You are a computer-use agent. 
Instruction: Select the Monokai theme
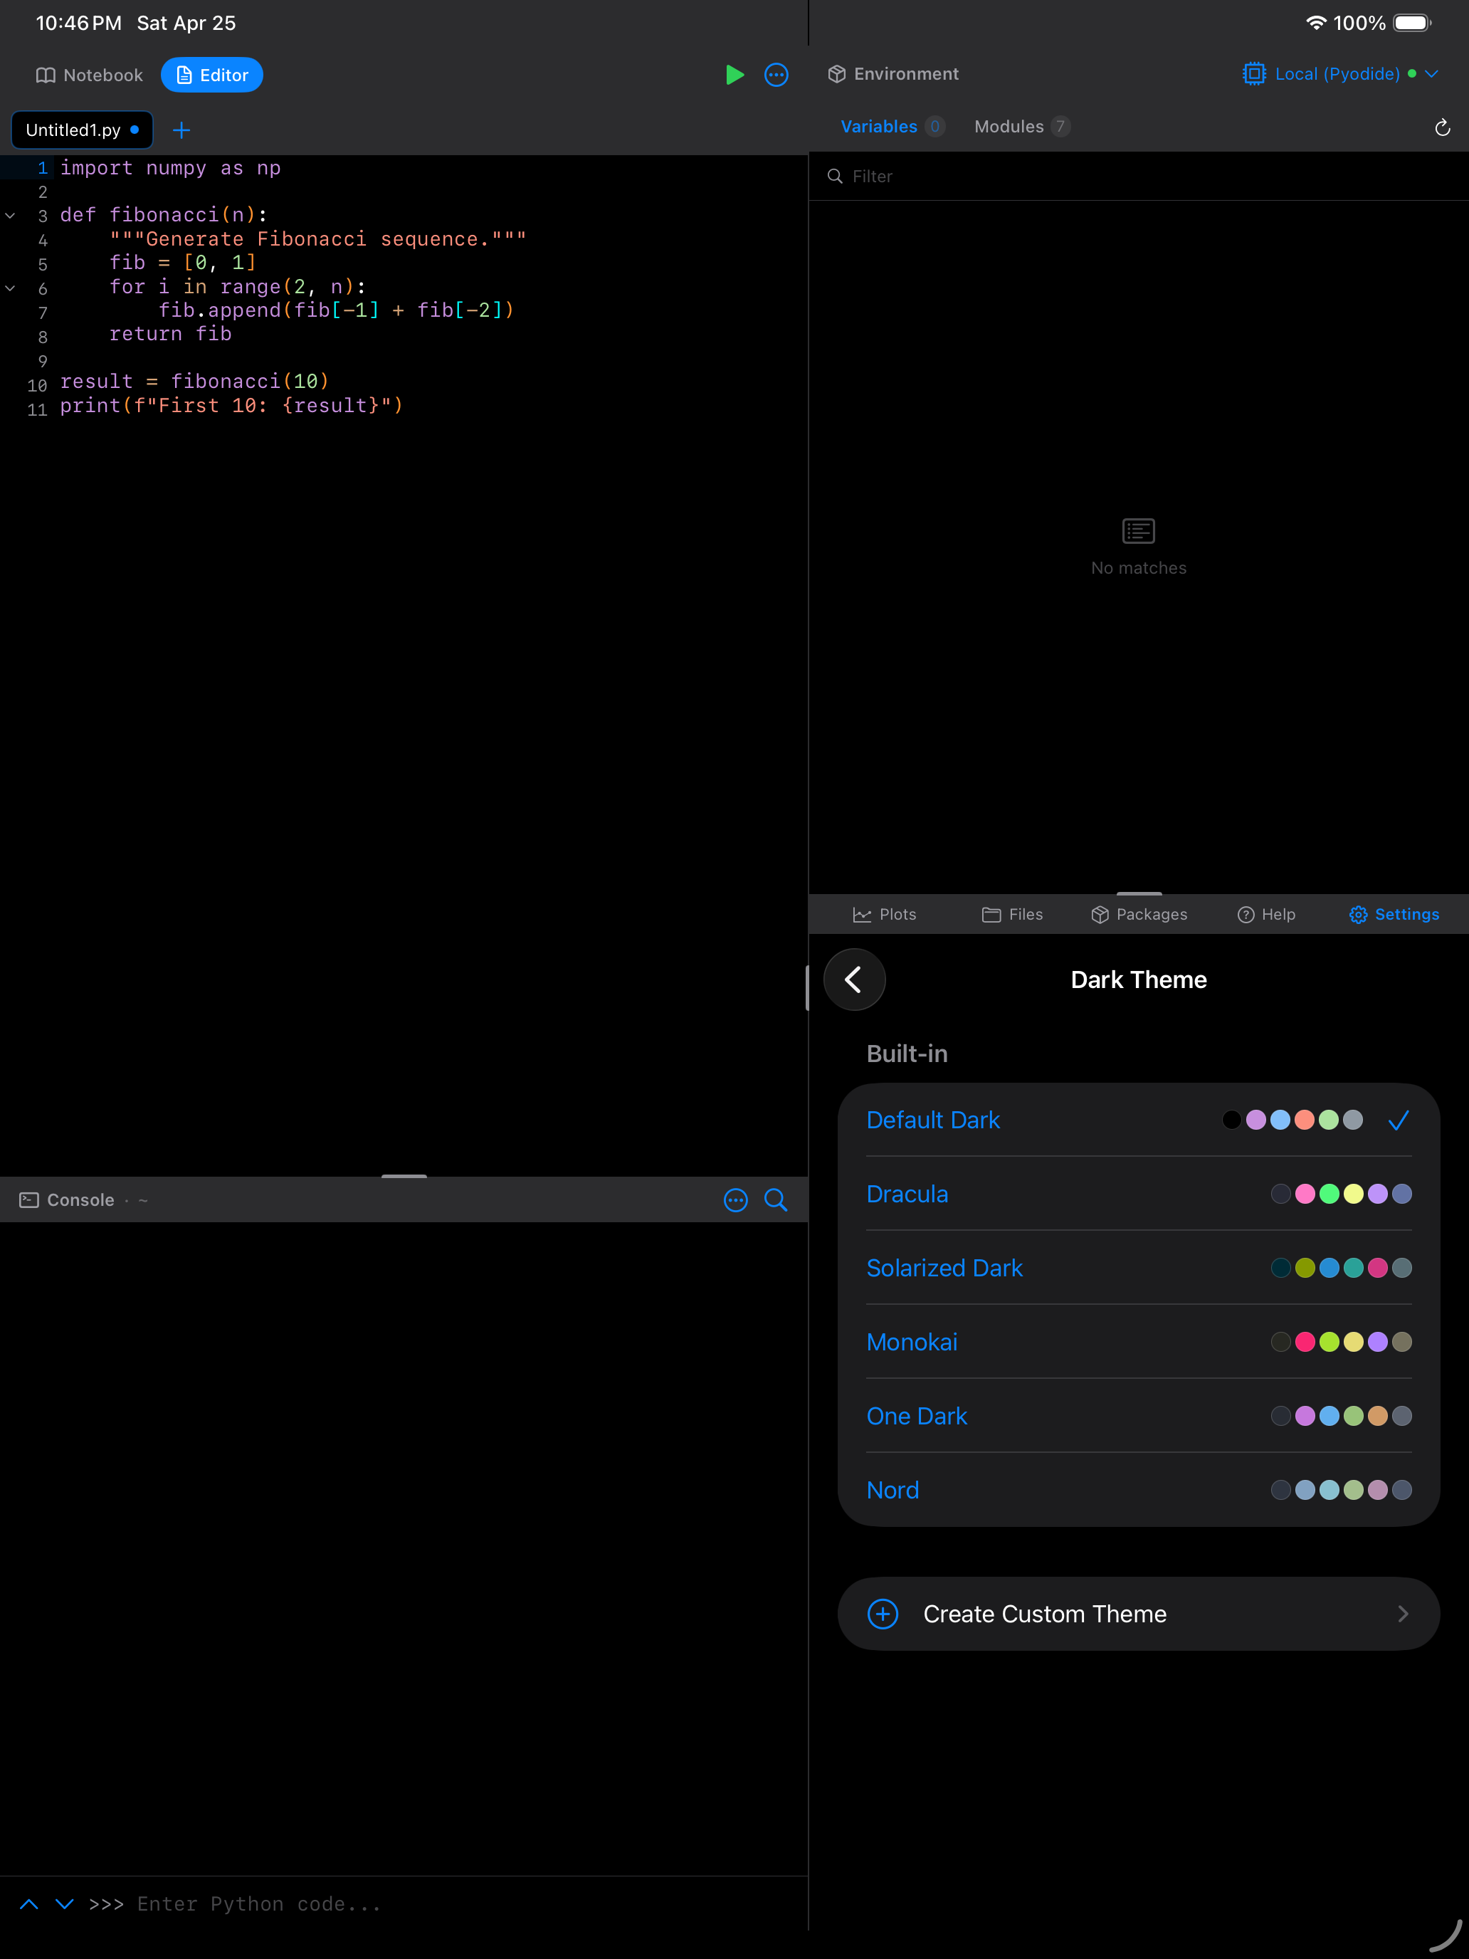pos(1139,1342)
